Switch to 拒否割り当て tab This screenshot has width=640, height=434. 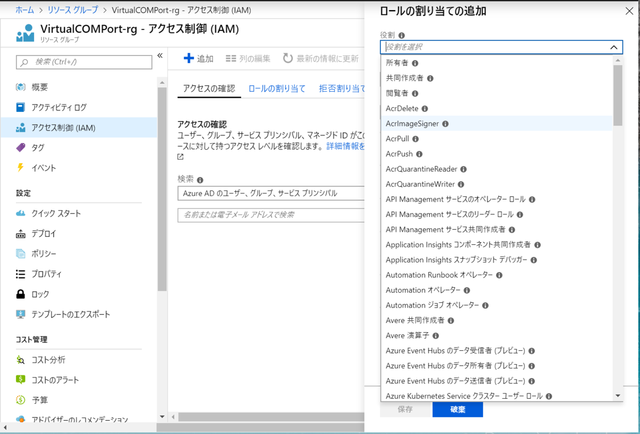342,89
